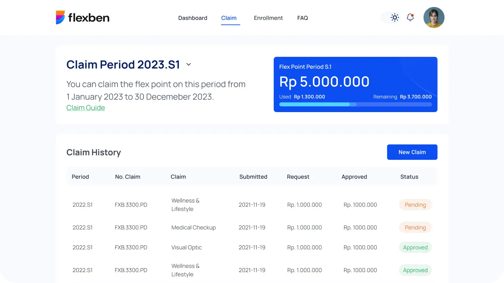Open the Enrollment page
This screenshot has width=504, height=283.
click(268, 18)
